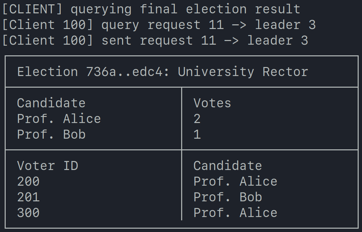Click the Candidate header beside Voter ID
362x232 pixels.
click(x=228, y=166)
